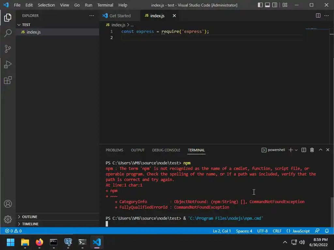Screen dimensions: 334x250
Task: Split the editor to the right
Action: (318, 16)
